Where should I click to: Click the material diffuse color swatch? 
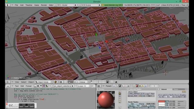pos(162,101)
